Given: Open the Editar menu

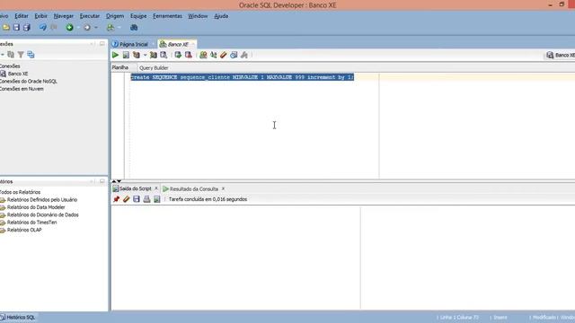Looking at the screenshot, I should coord(22,16).
